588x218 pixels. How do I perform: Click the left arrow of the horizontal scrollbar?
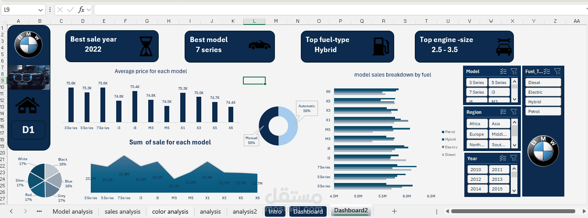(446, 211)
